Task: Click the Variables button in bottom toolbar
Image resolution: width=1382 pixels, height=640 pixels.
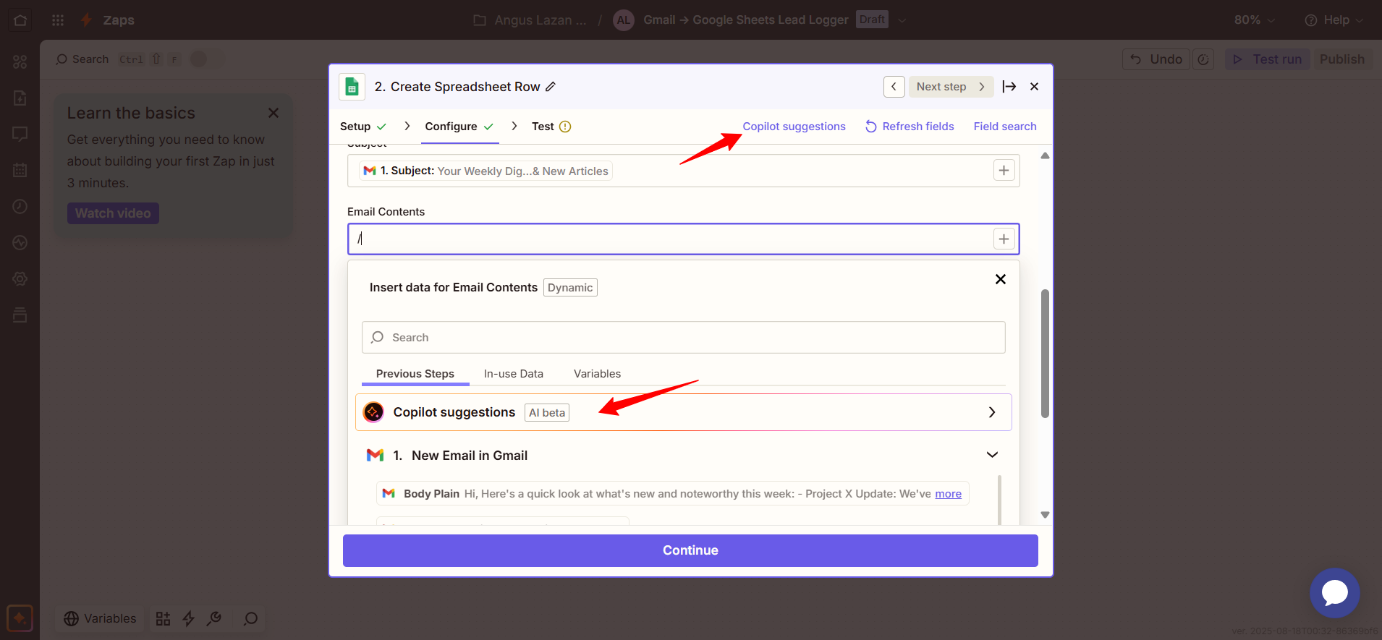Action: [x=100, y=618]
